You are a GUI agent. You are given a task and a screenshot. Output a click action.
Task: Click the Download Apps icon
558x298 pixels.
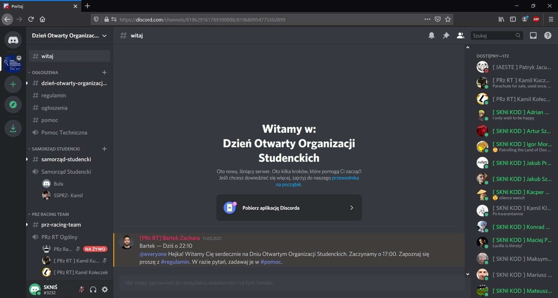click(13, 128)
